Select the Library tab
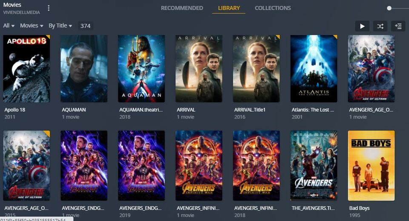Image resolution: width=409 pixels, height=221 pixels. point(229,8)
